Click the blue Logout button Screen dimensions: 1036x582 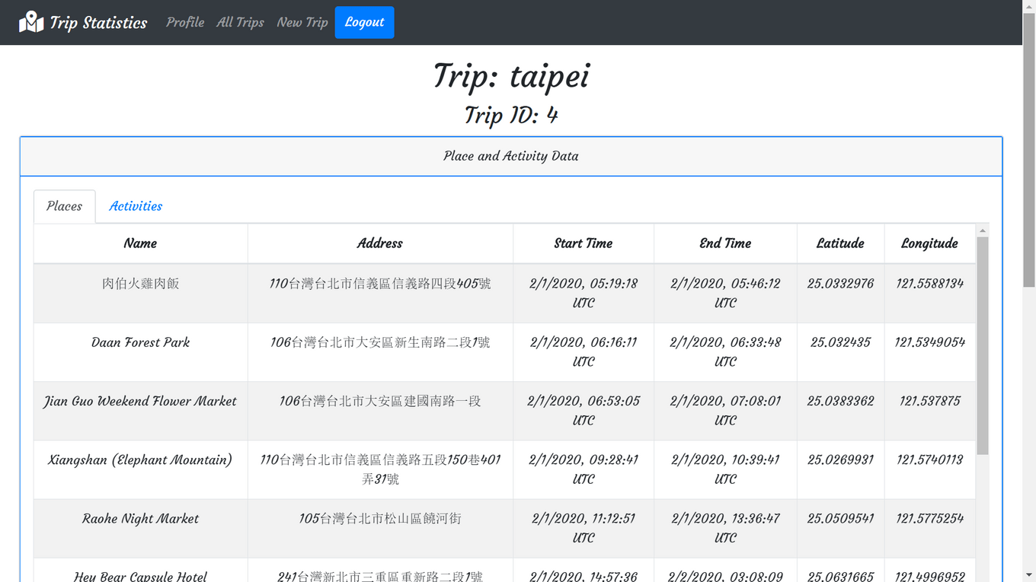(x=364, y=22)
